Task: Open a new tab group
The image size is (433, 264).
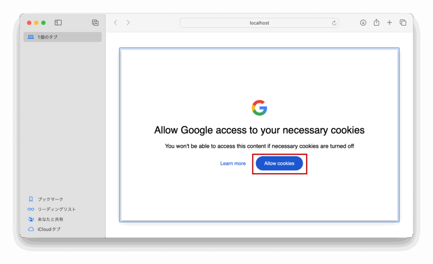Action: click(95, 23)
